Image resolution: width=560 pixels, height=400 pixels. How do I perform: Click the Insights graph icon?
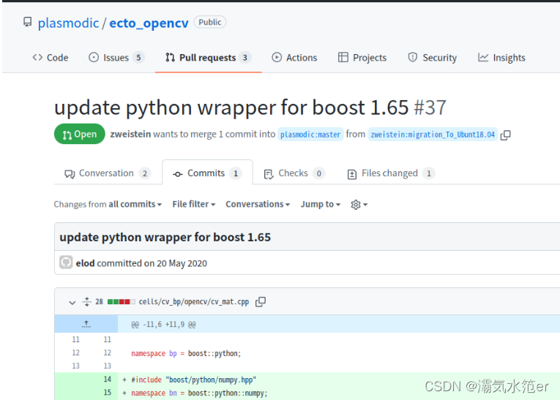[483, 57]
